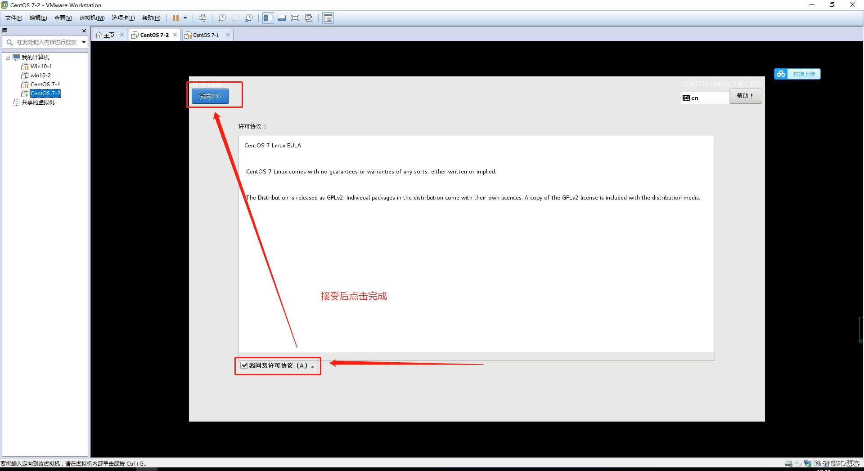
Task: Open the snapshot manager icon
Action: click(249, 18)
